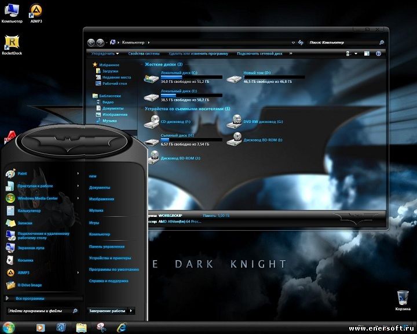Open Программы по умолчанию in the Start menu

pyautogui.click(x=114, y=269)
